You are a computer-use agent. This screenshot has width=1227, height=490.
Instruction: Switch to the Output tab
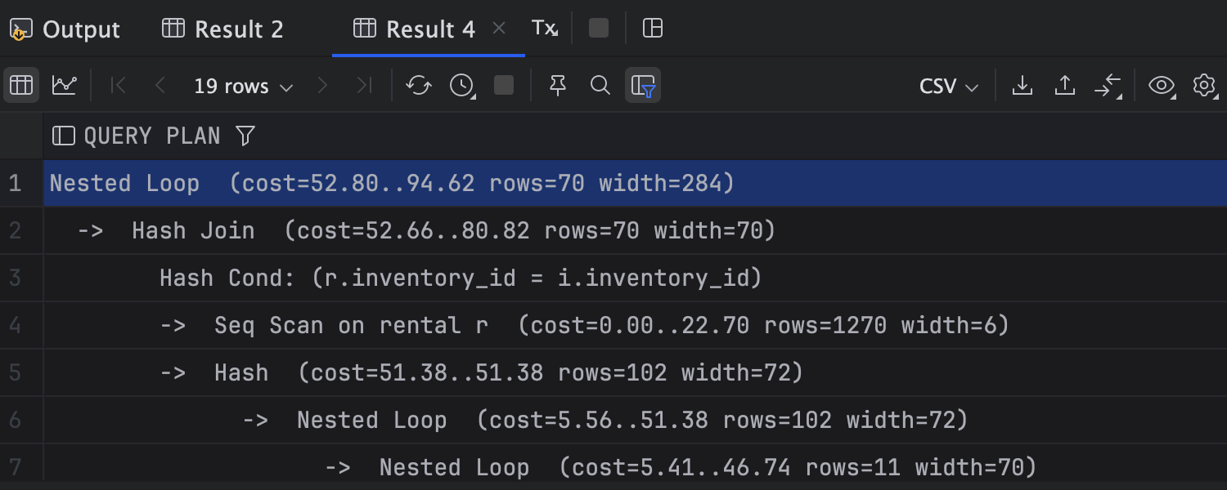65,29
